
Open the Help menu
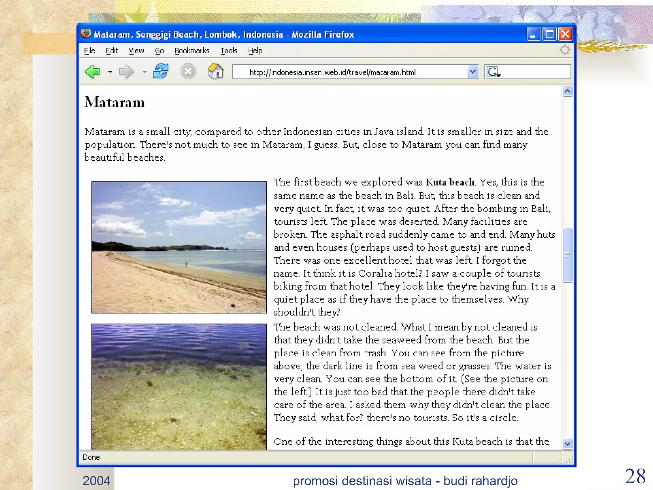(255, 51)
